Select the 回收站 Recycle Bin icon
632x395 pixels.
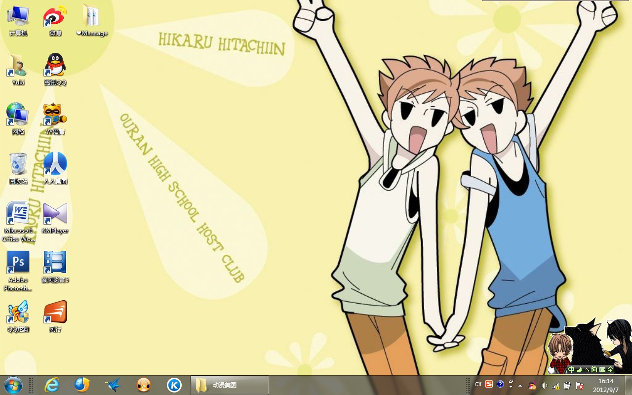[18, 169]
